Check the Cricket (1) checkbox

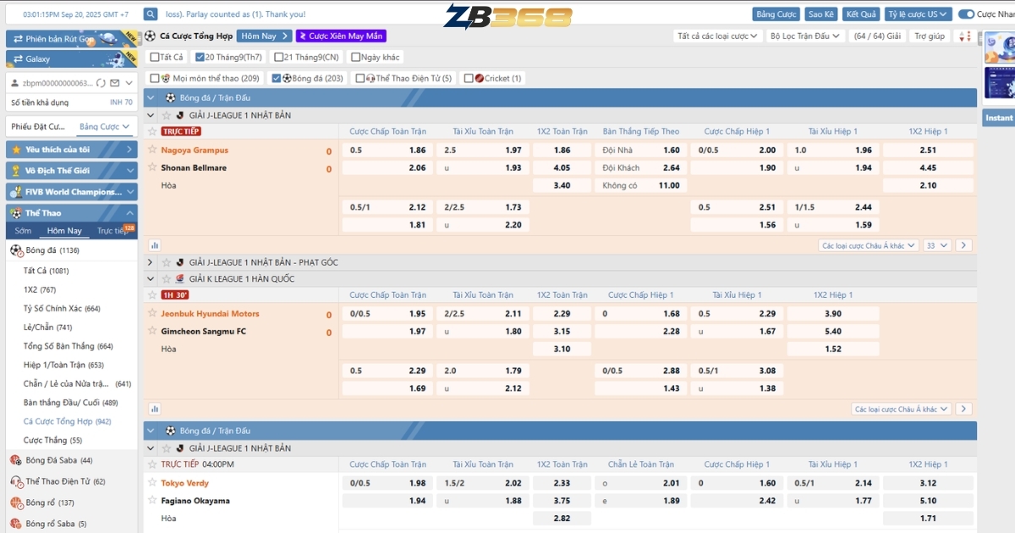[469, 78]
